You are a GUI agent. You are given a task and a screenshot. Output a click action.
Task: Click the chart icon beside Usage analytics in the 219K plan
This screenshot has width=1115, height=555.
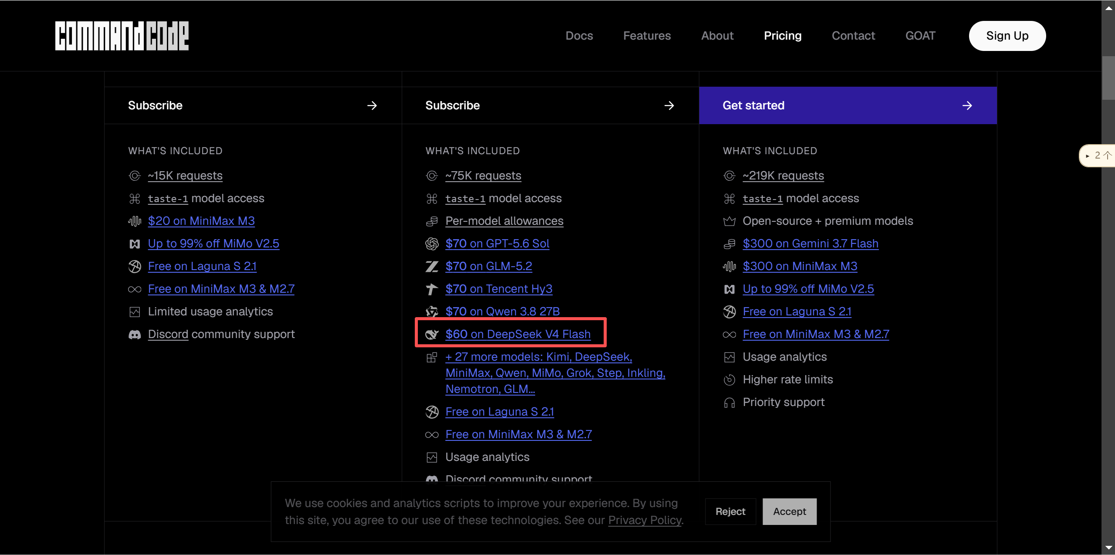(x=729, y=357)
